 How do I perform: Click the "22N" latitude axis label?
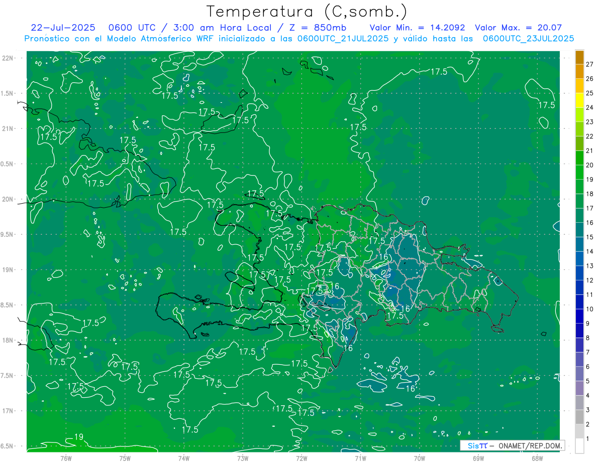[8, 58]
